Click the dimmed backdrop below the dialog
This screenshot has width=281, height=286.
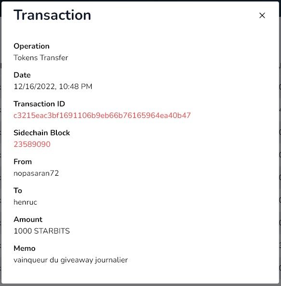point(140,285)
